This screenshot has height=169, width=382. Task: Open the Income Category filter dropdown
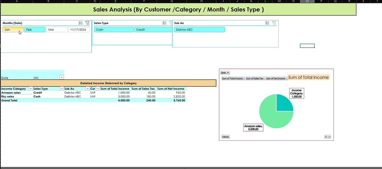[x=31, y=89]
